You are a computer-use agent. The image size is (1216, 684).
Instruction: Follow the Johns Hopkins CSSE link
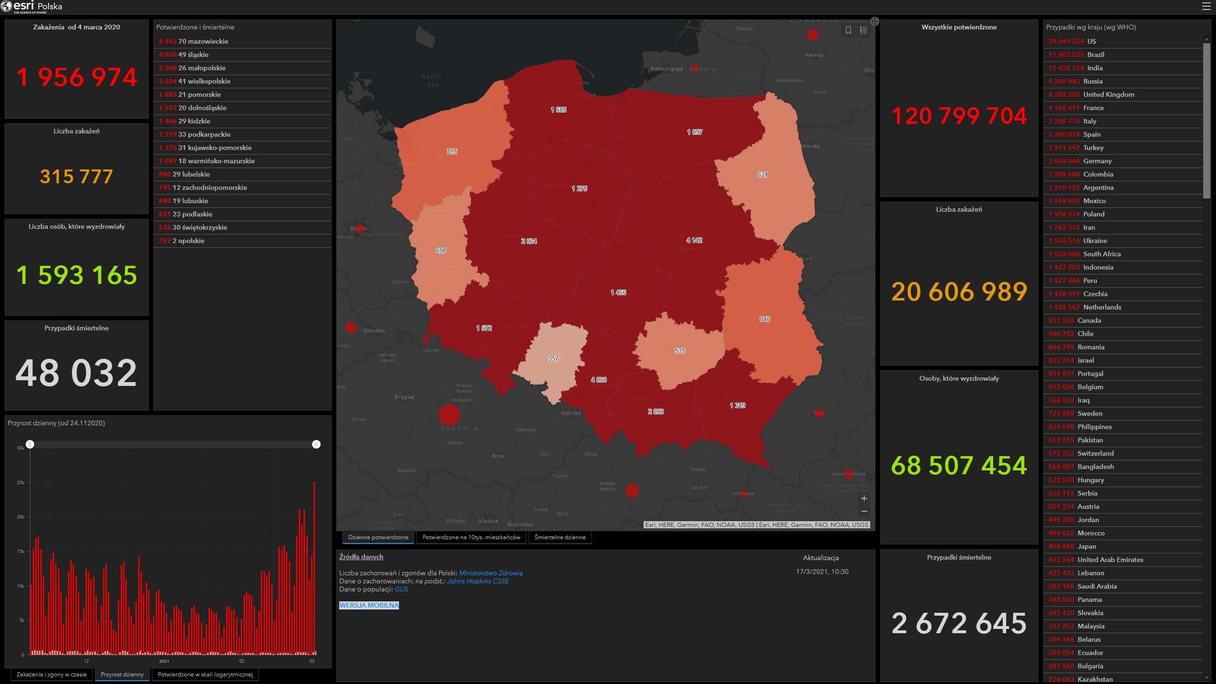pos(477,581)
